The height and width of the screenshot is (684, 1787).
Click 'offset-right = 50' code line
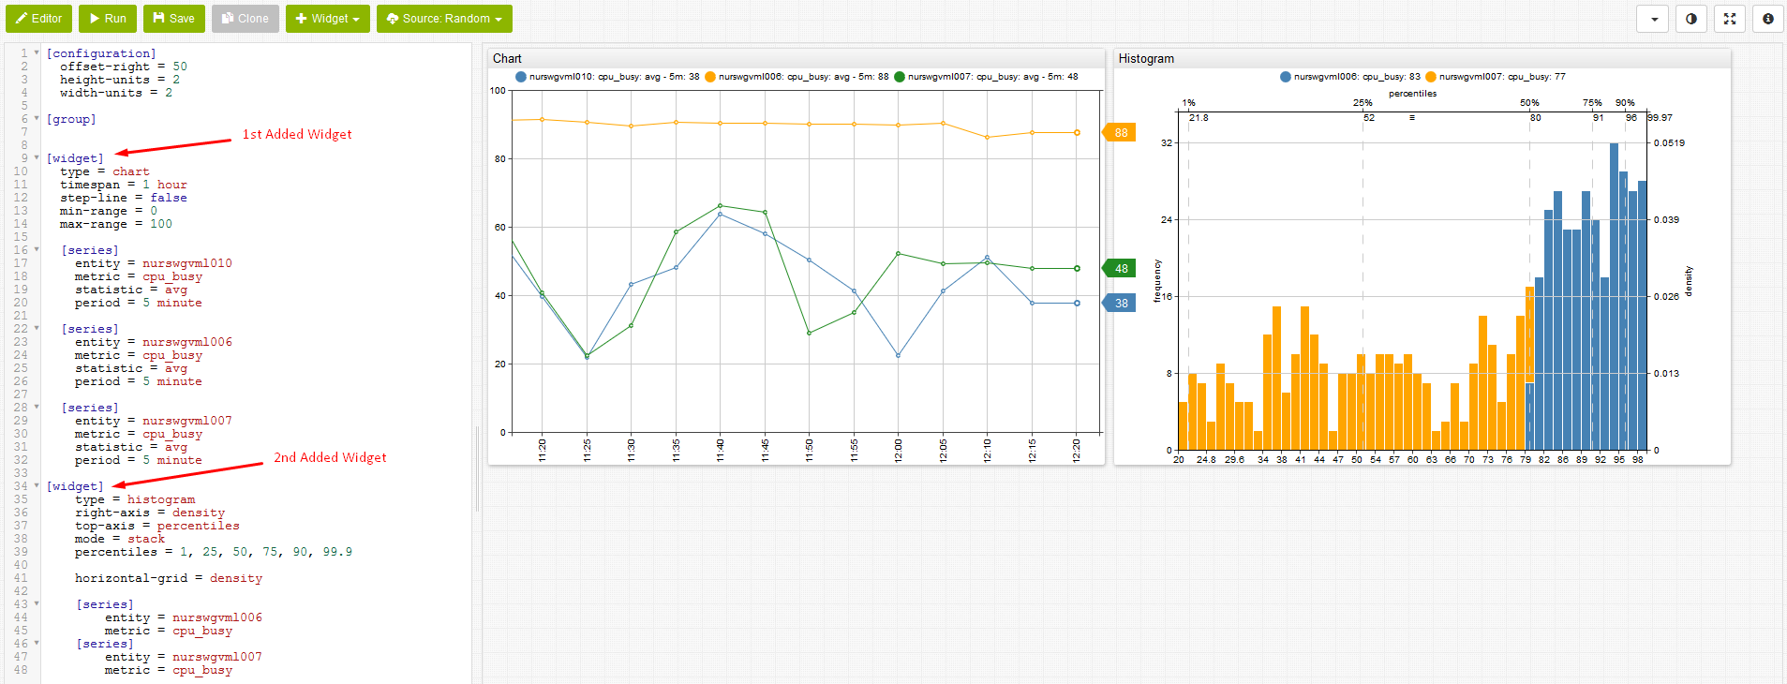point(124,67)
